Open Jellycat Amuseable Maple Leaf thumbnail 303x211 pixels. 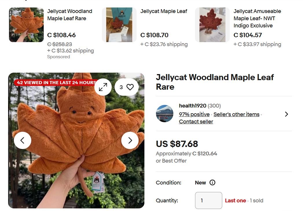(x=212, y=25)
